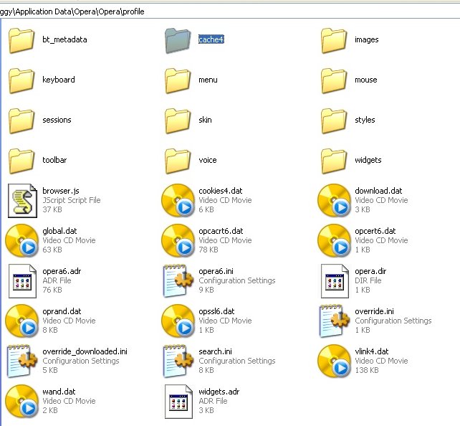Click the opssl6.dat file icon

(177, 321)
